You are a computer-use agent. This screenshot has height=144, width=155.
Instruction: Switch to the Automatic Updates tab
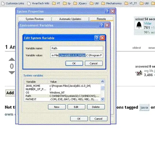(70, 19)
